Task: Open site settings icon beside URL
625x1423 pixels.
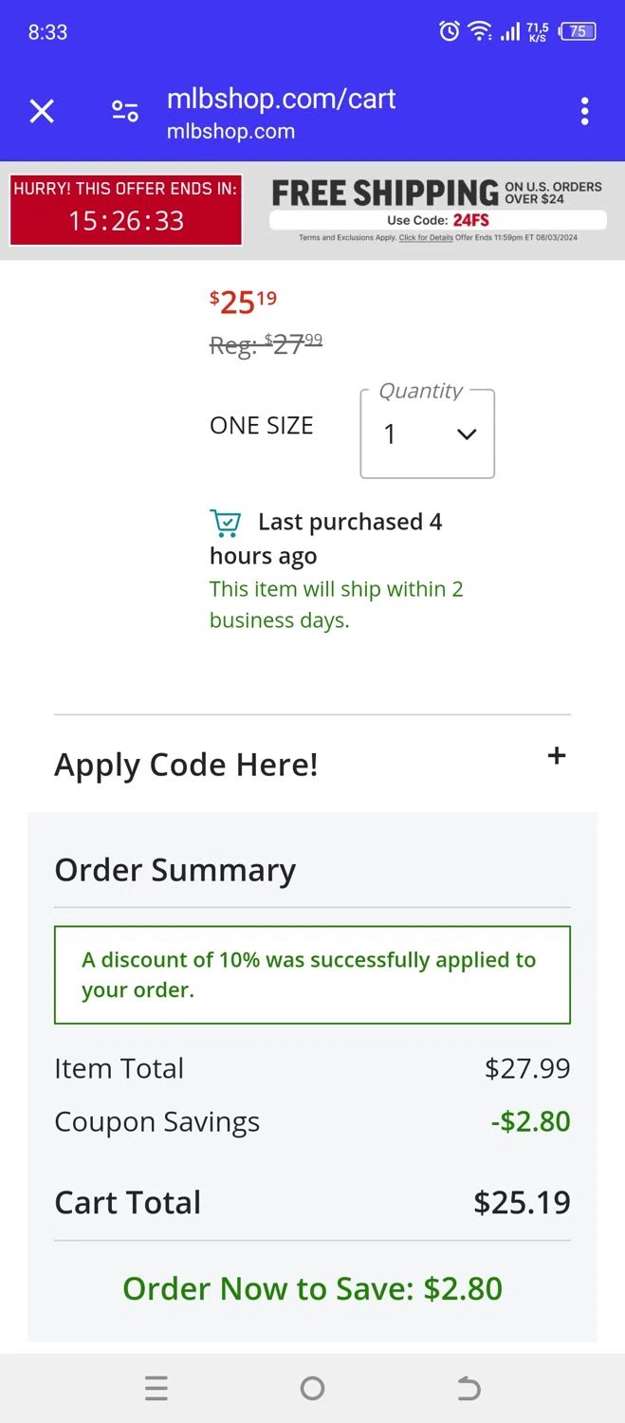Action: click(x=125, y=112)
